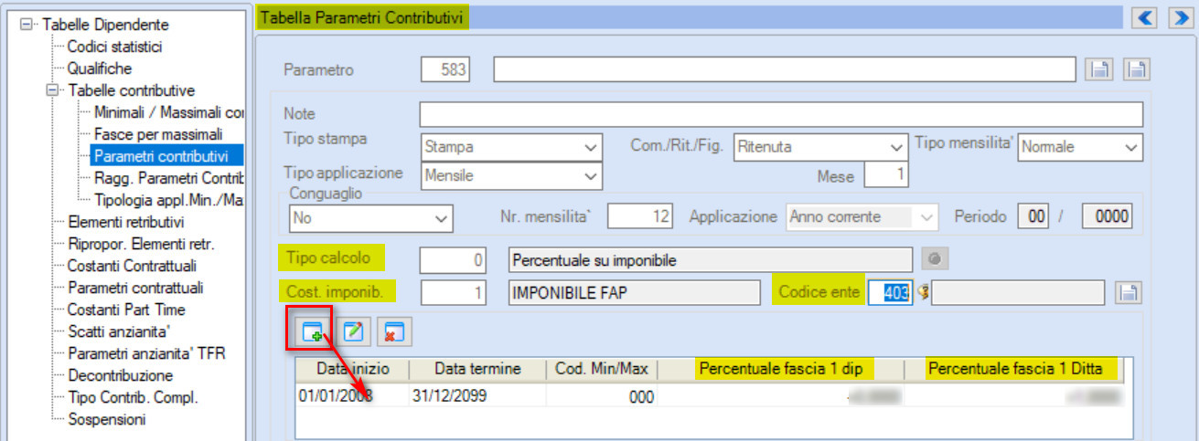Select Qualifiche in the tree

pyautogui.click(x=100, y=68)
